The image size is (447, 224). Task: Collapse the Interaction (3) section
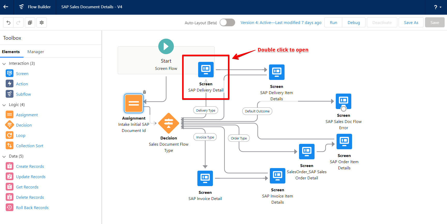click(x=4, y=64)
